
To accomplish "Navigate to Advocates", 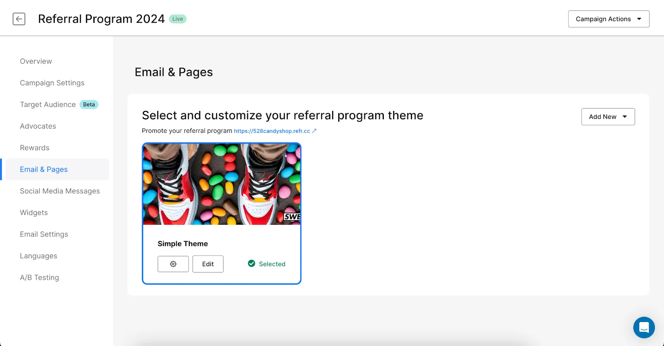I will [x=38, y=126].
